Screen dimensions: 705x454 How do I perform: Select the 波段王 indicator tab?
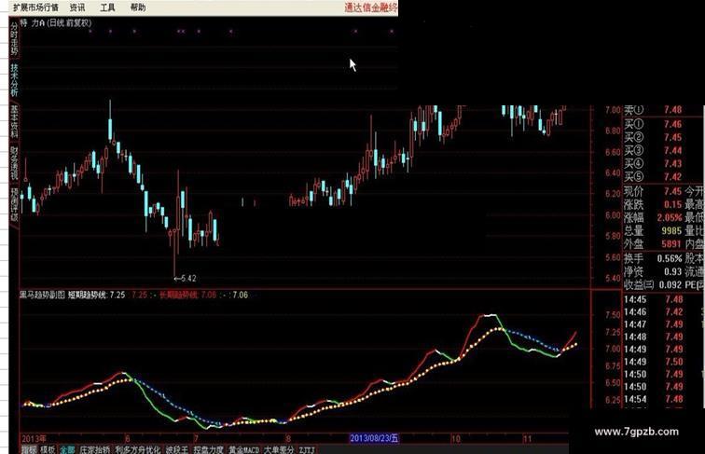point(176,449)
